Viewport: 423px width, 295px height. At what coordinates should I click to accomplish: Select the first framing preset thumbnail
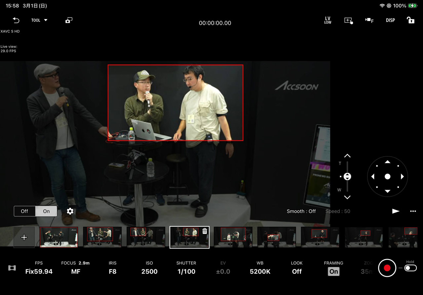[x=59, y=237]
